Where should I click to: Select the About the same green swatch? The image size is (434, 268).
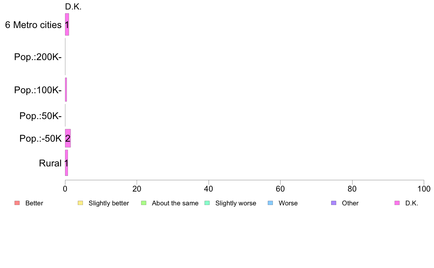pyautogui.click(x=144, y=203)
